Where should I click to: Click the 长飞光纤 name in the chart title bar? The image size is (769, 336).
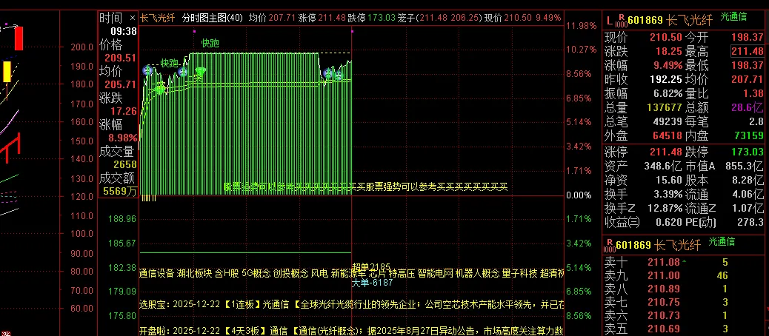(157, 18)
